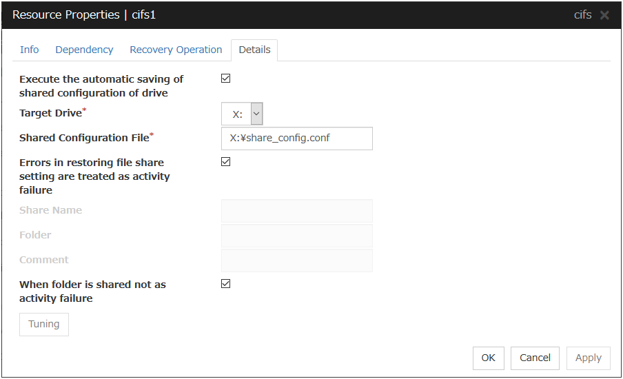The height and width of the screenshot is (379, 623).
Task: Click the Folder text field
Action: (296, 236)
